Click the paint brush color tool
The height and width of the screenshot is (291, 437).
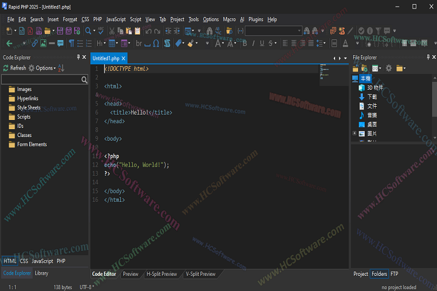point(191,44)
